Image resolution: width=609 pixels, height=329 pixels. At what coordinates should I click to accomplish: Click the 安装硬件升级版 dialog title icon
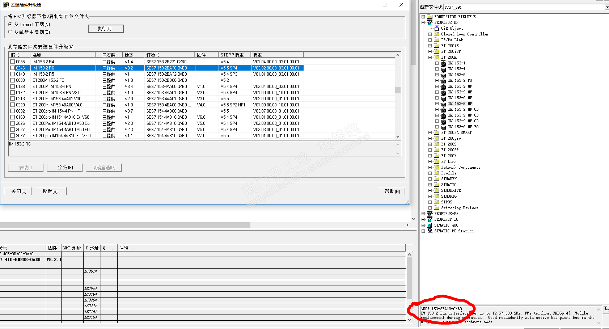coord(6,5)
